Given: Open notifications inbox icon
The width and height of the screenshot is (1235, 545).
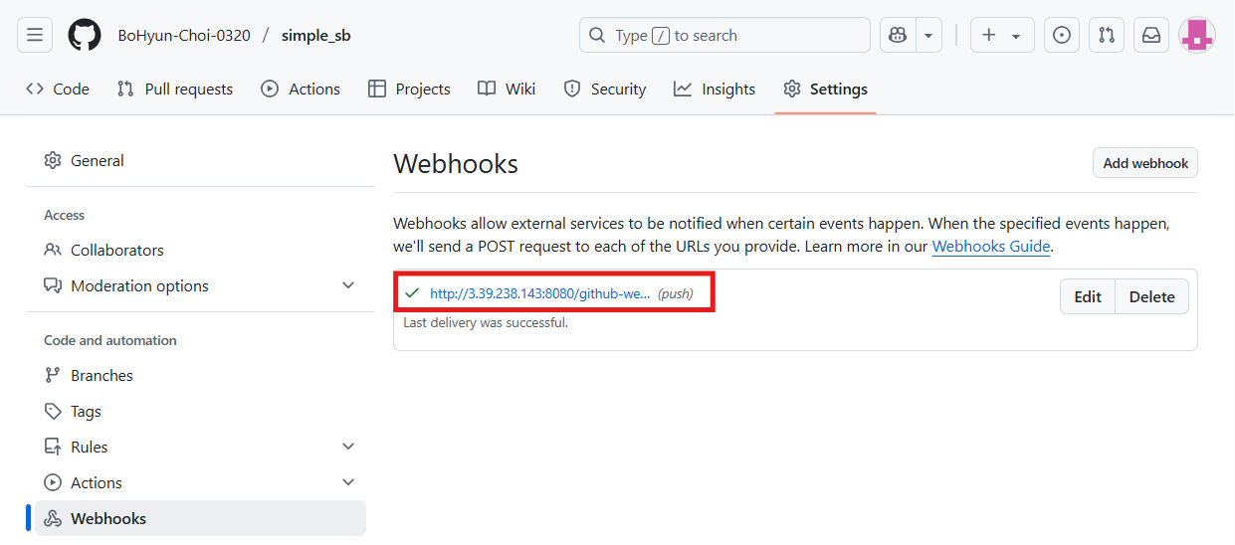Looking at the screenshot, I should tap(1151, 35).
